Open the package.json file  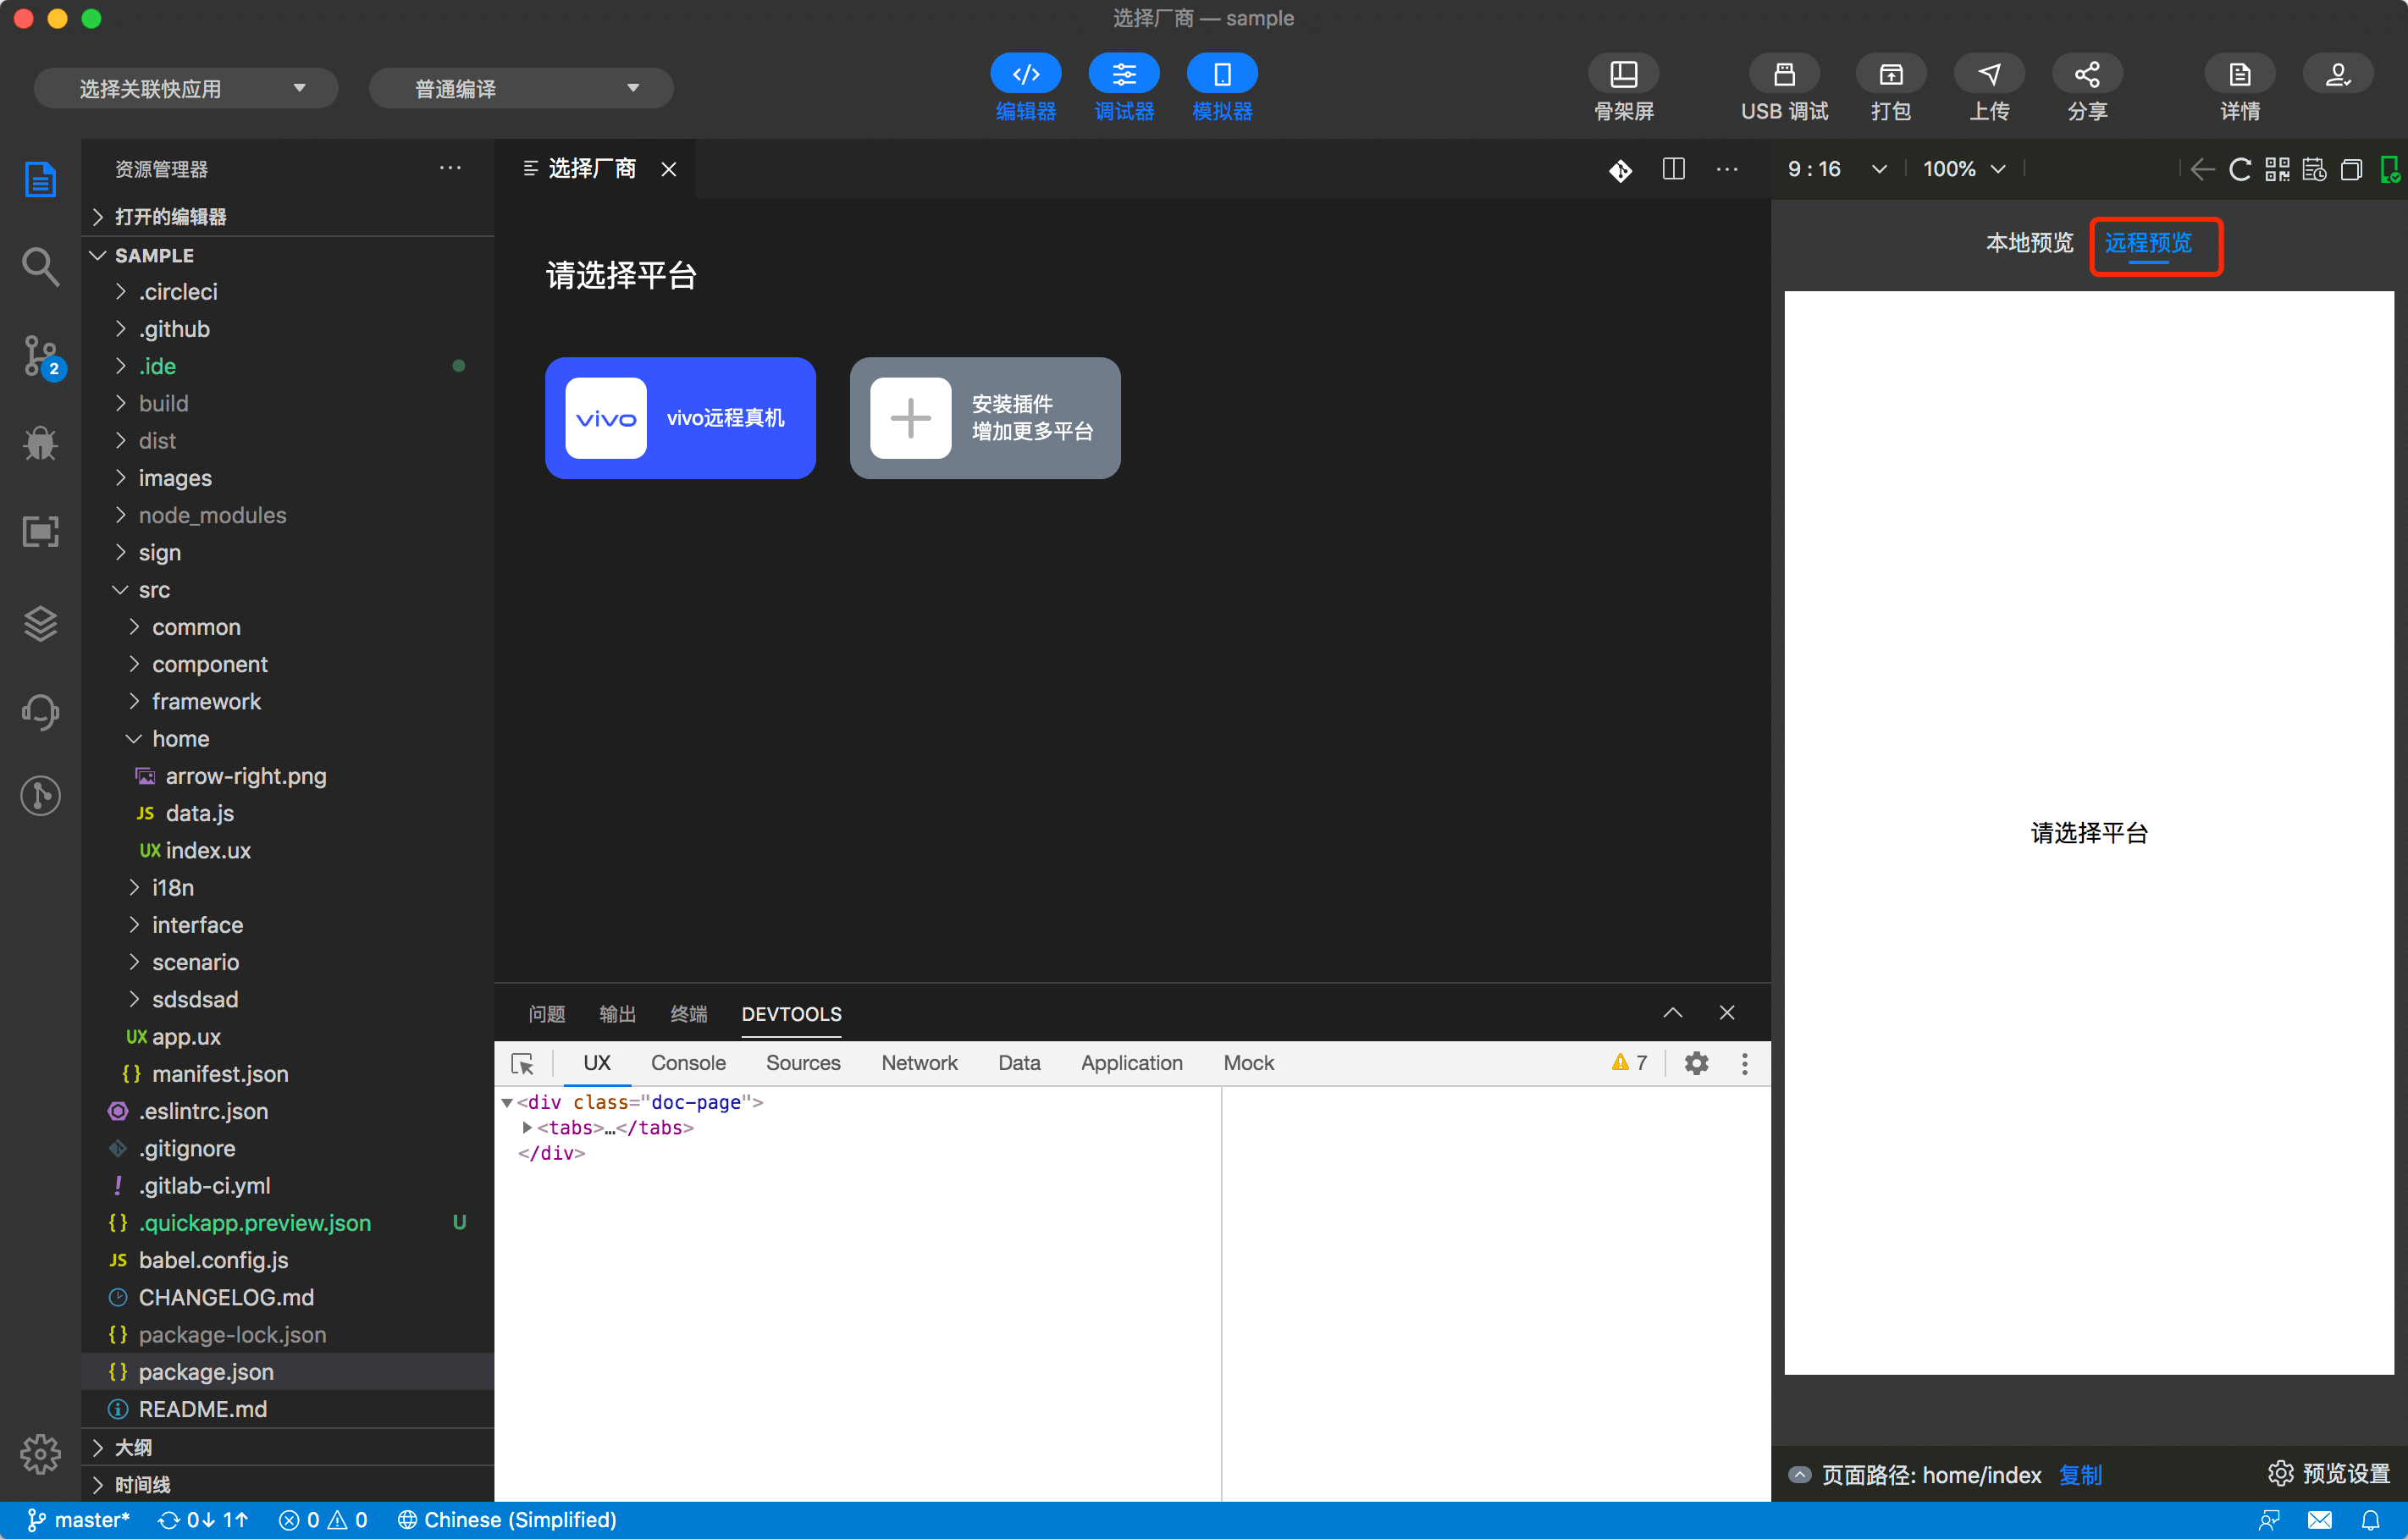point(206,1371)
